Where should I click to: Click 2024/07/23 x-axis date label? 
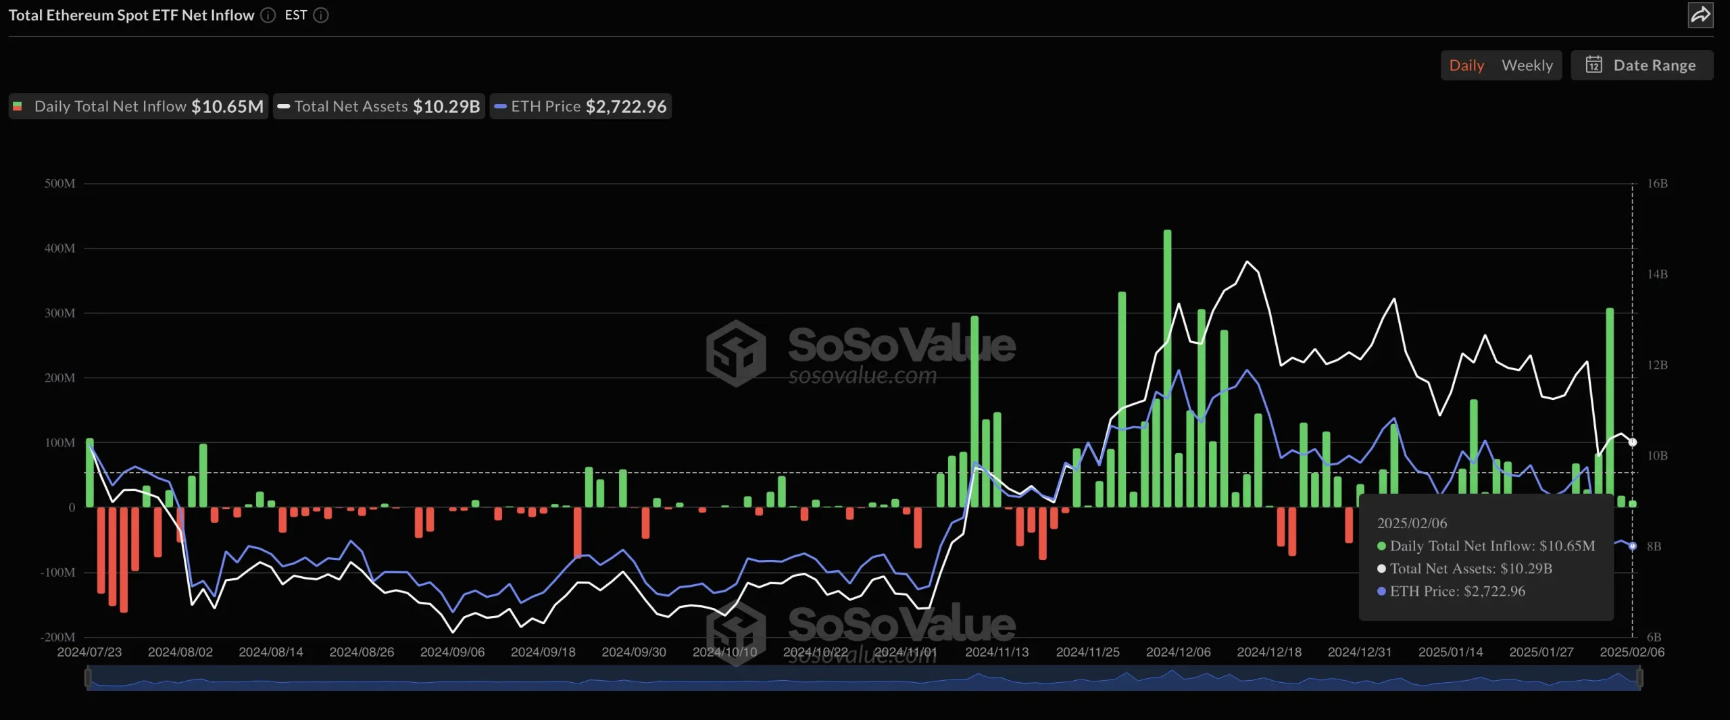pos(89,652)
